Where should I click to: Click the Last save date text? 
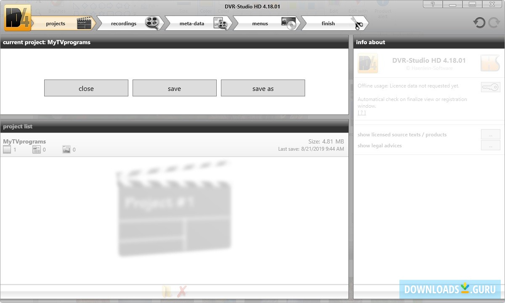tap(311, 149)
